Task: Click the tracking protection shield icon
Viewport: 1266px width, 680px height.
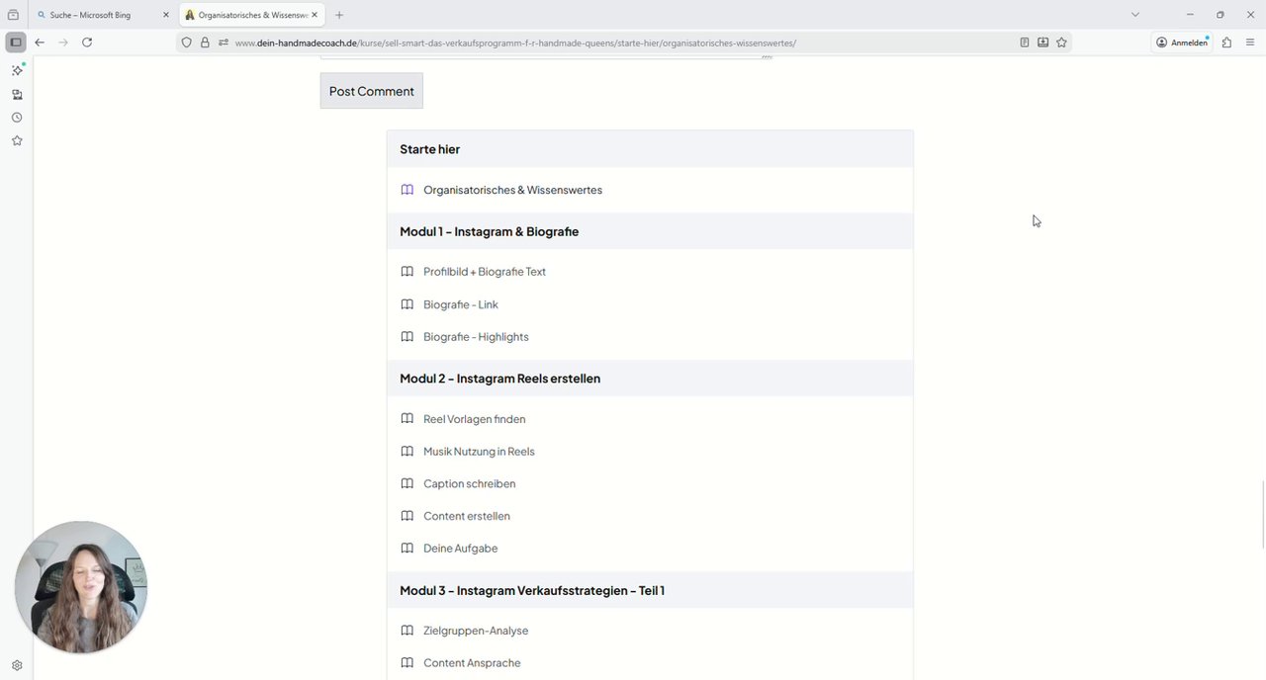Action: coord(186,42)
